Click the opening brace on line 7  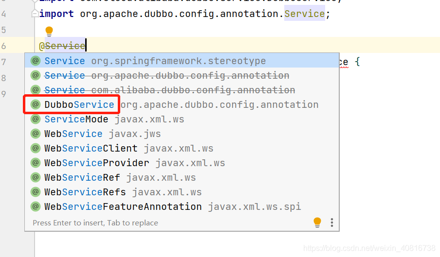357,62
